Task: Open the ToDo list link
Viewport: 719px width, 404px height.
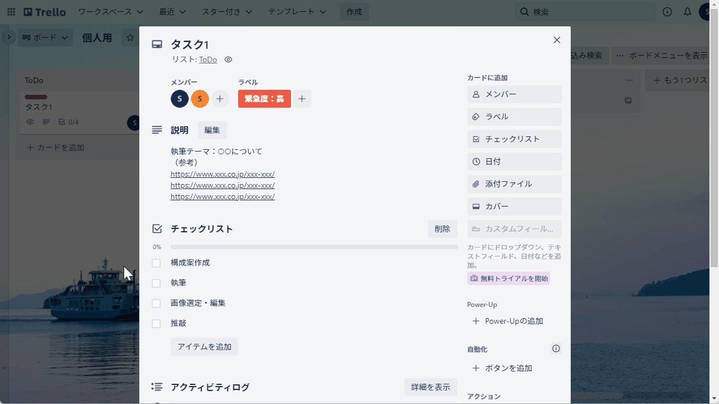Action: (208, 59)
